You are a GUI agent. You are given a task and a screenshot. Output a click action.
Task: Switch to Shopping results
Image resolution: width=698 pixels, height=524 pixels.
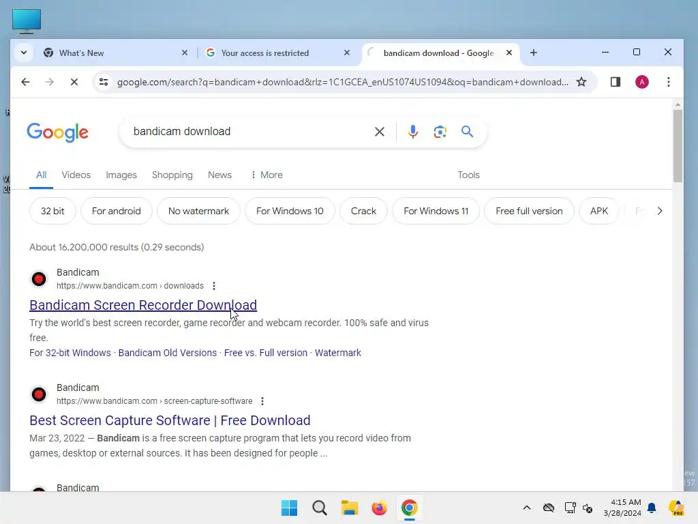[172, 175]
